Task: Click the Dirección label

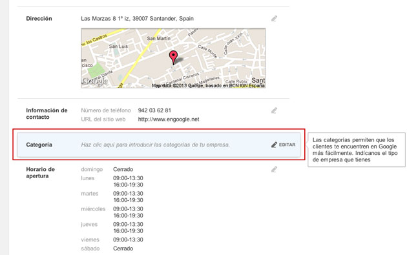Action: click(39, 19)
